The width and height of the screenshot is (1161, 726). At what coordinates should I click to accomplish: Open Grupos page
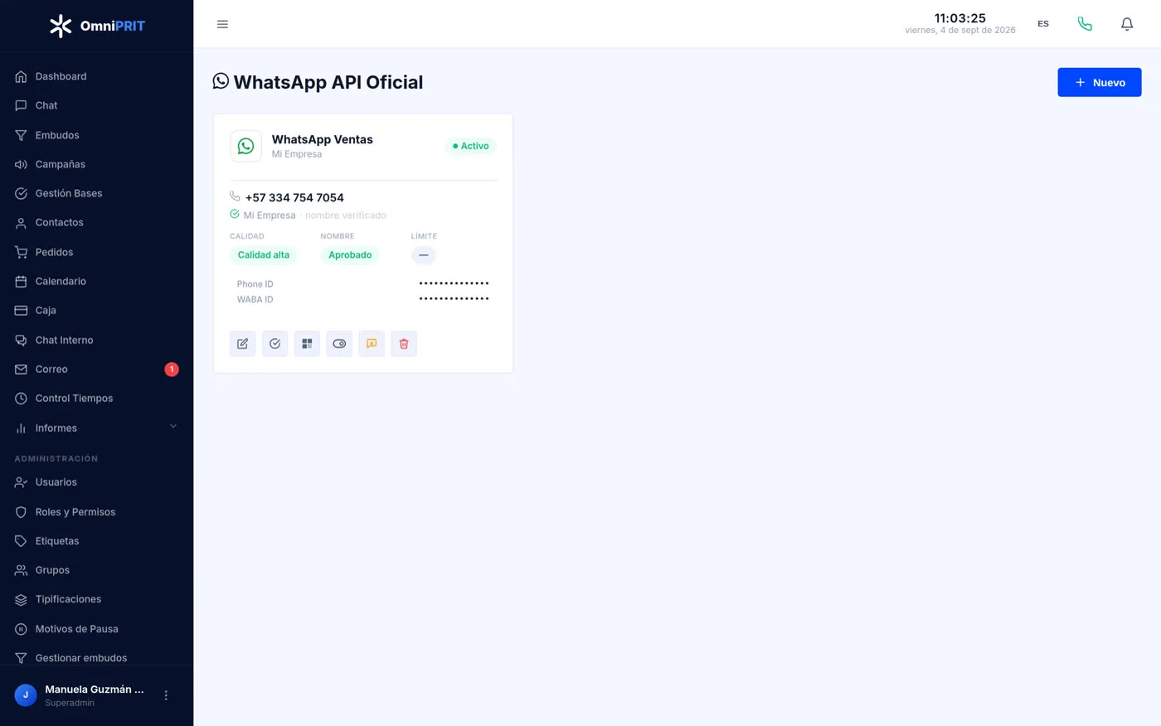pyautogui.click(x=97, y=570)
